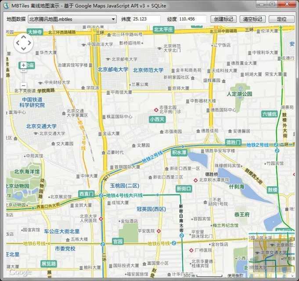This screenshot has height=281, width=299.
Task: Click the 北京海洋馆 label
Action: (x=27, y=172)
